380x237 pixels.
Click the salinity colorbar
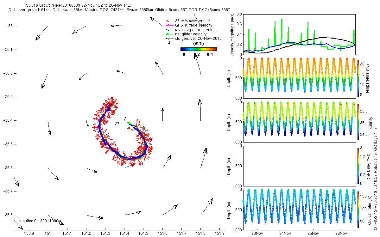358,122
